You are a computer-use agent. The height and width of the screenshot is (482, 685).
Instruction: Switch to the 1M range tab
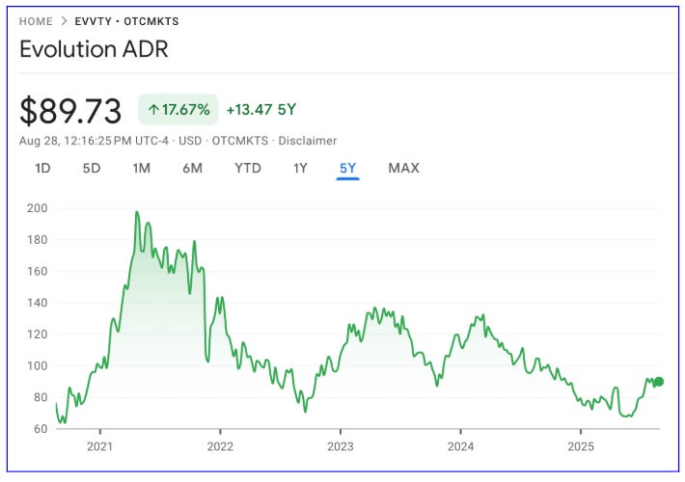[142, 168]
